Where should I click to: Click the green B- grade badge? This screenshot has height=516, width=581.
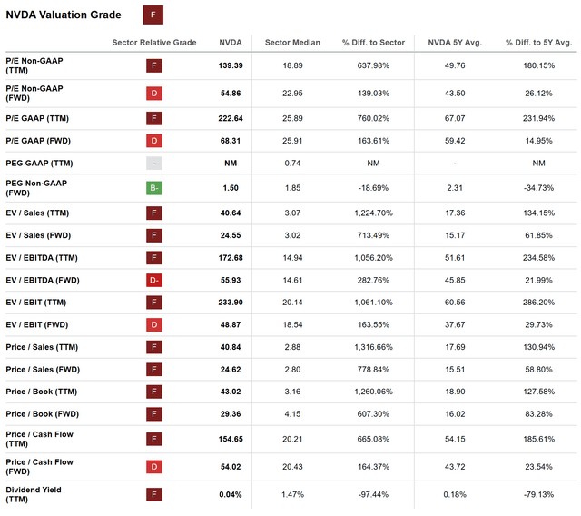154,187
